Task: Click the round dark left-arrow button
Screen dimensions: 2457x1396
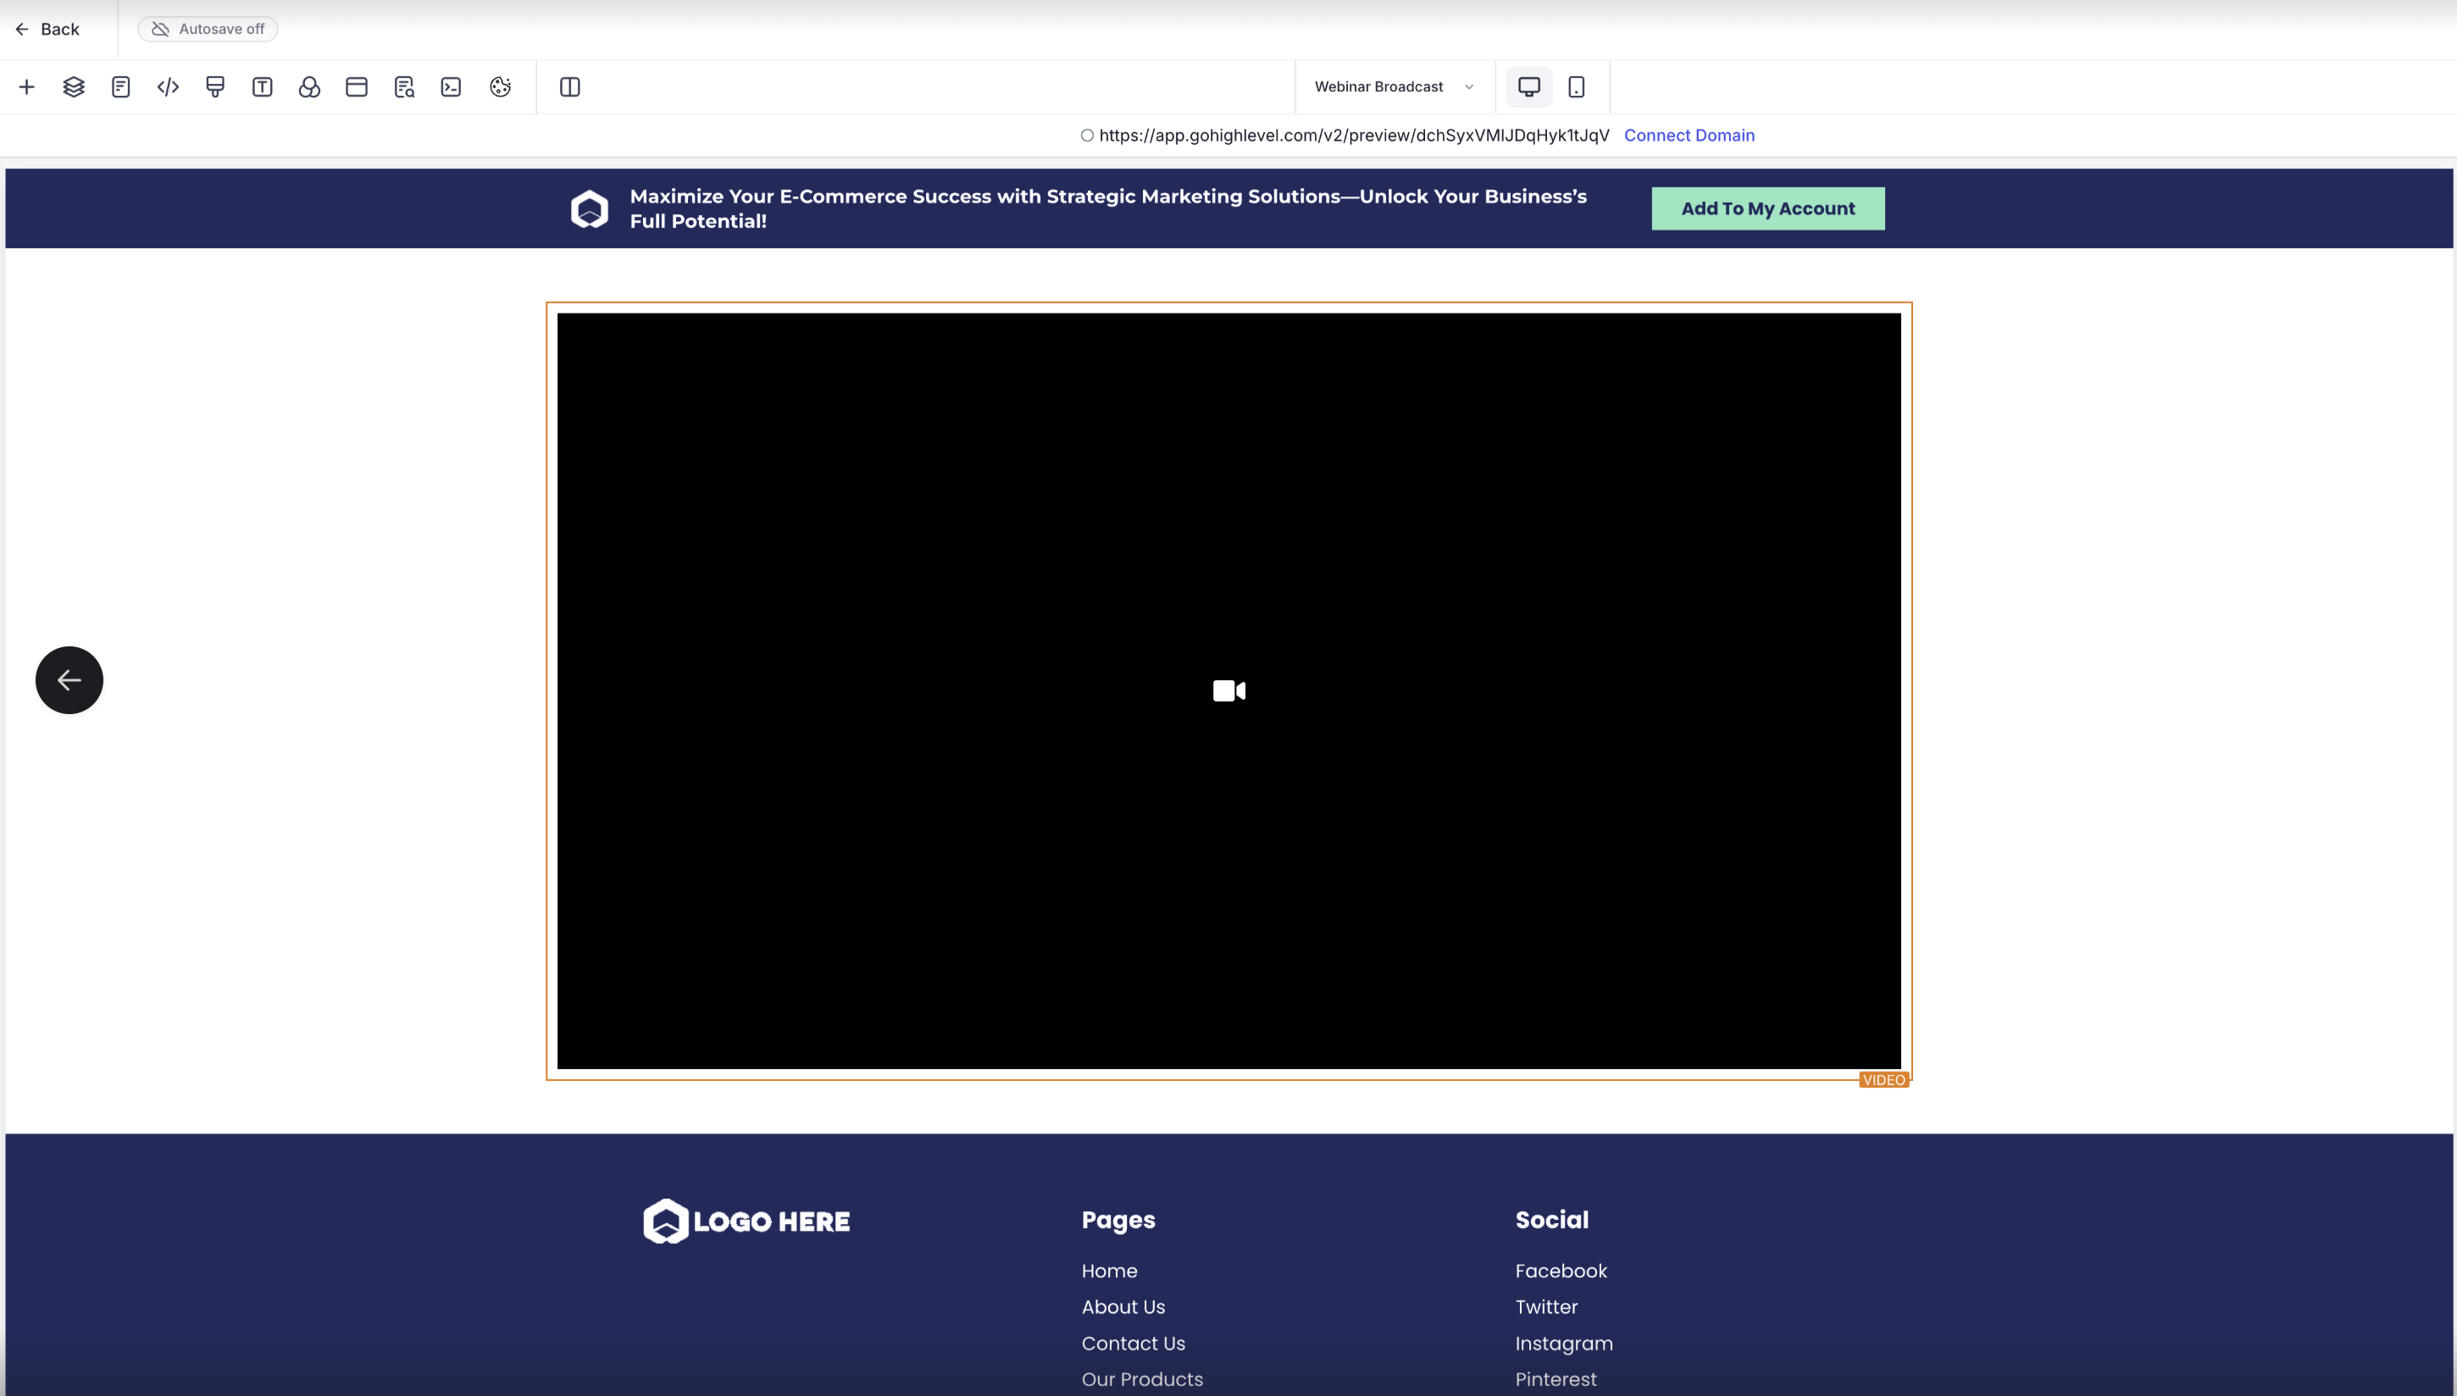Action: click(69, 679)
